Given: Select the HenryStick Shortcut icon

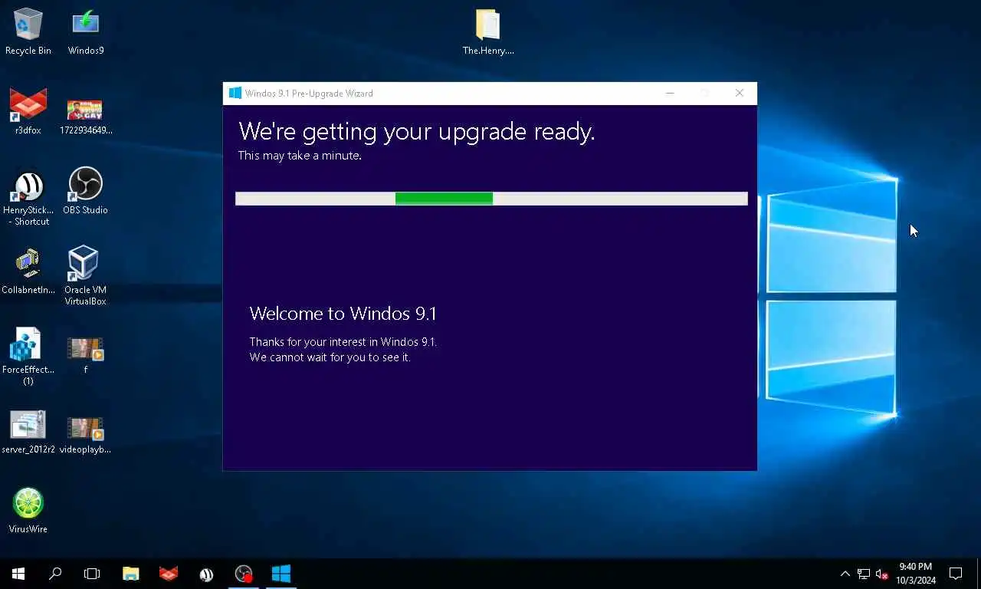Looking at the screenshot, I should pyautogui.click(x=28, y=198).
